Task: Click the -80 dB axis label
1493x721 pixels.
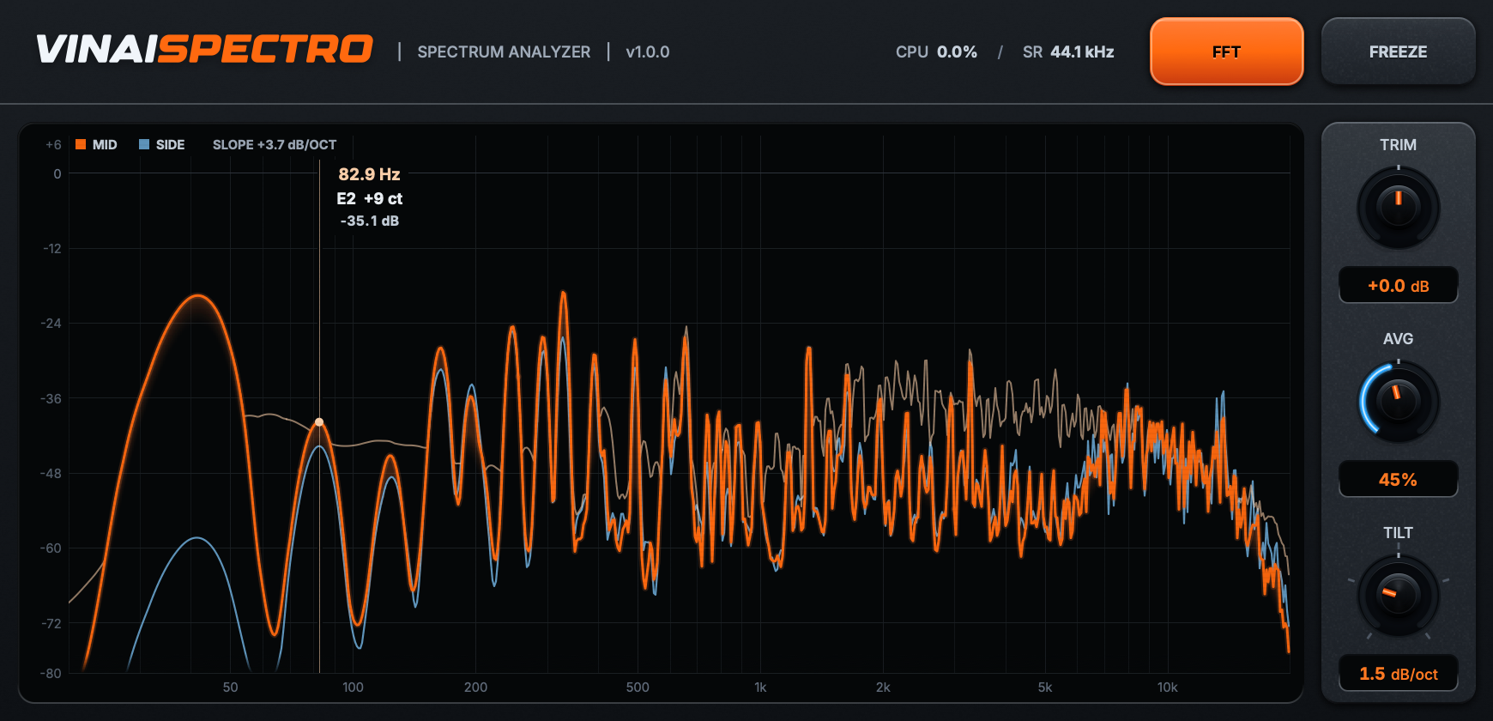Action: [x=51, y=674]
